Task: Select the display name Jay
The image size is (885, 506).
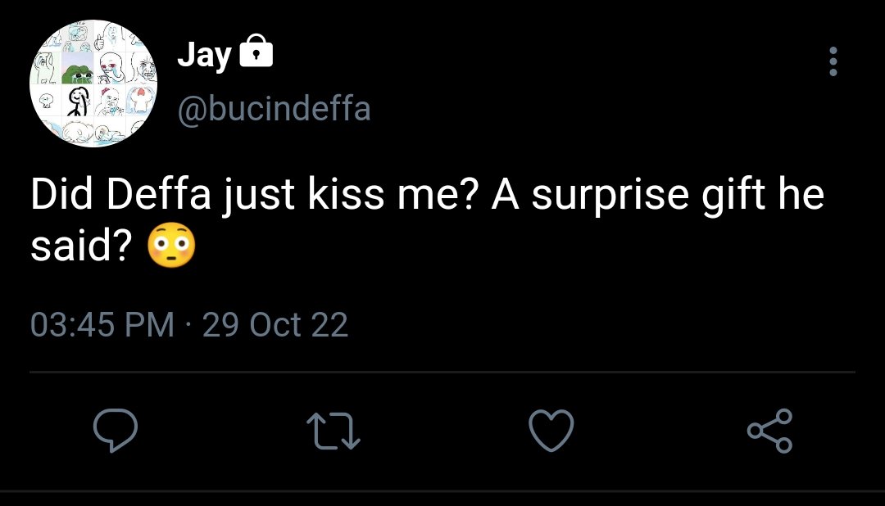Action: click(x=204, y=55)
